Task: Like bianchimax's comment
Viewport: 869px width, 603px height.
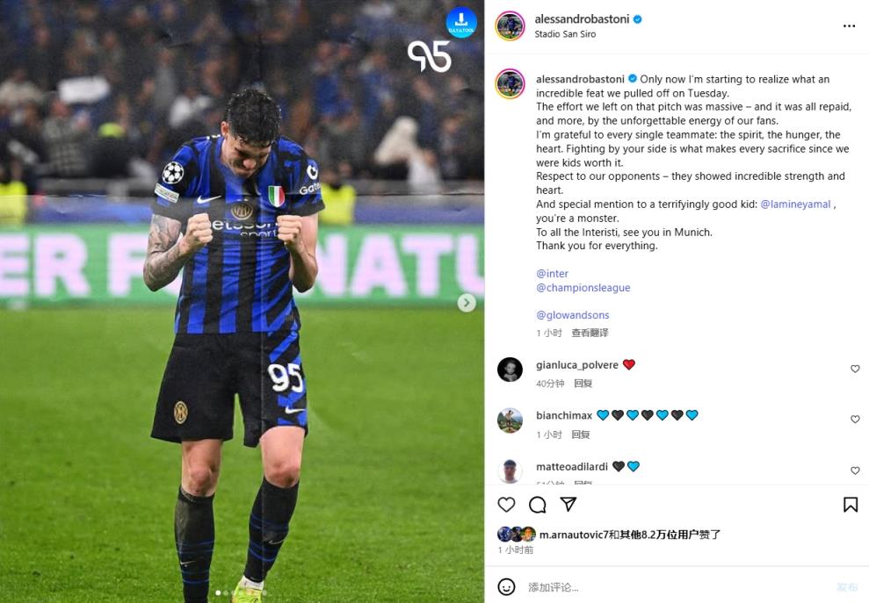Action: [855, 420]
